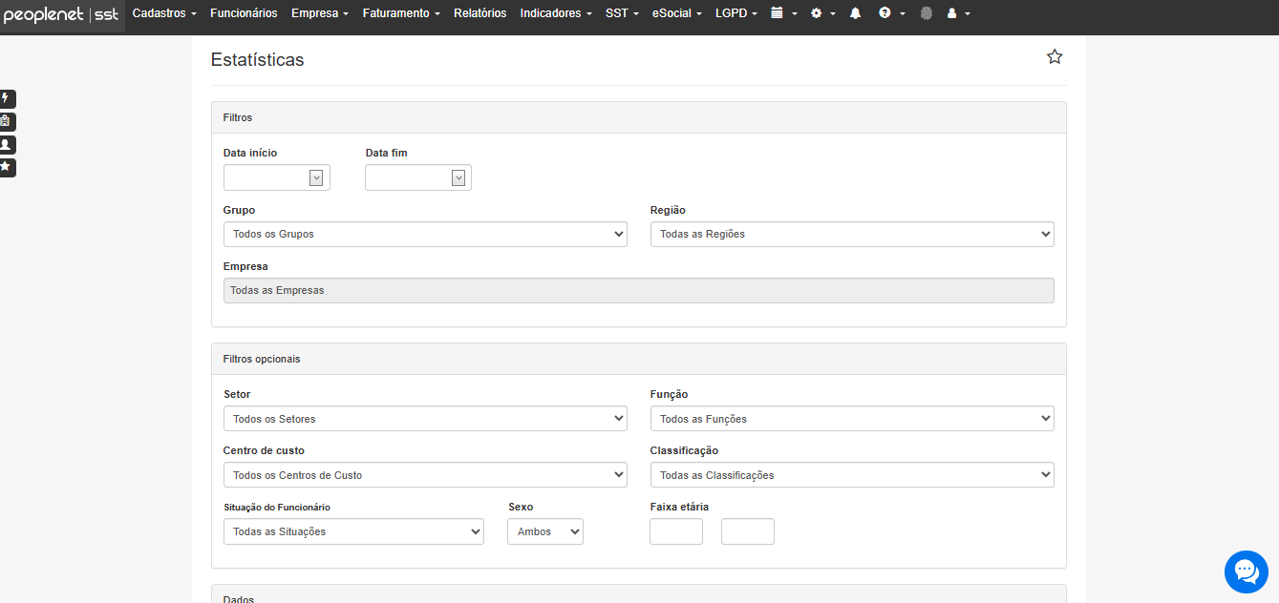The height and width of the screenshot is (603, 1279).
Task: Open the settings gear menu
Action: point(822,13)
